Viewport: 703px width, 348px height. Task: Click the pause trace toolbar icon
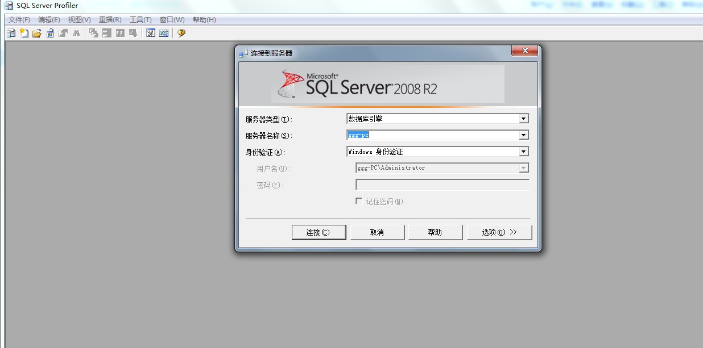(x=119, y=32)
